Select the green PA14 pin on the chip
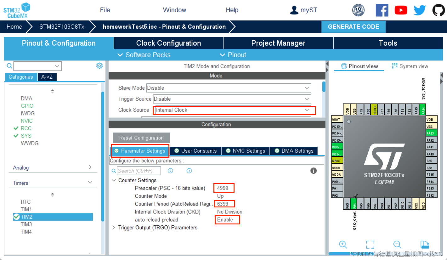 click(x=423, y=109)
